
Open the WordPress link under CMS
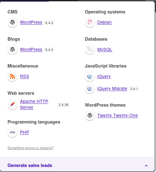tap(31, 23)
